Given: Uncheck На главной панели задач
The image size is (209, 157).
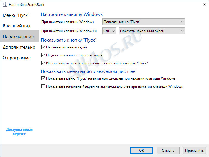Looking at the screenshot, I should coord(43,47).
